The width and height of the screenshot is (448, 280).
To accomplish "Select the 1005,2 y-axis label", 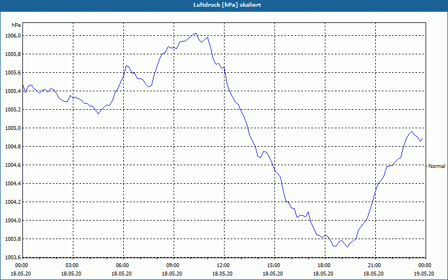I will pyautogui.click(x=13, y=110).
